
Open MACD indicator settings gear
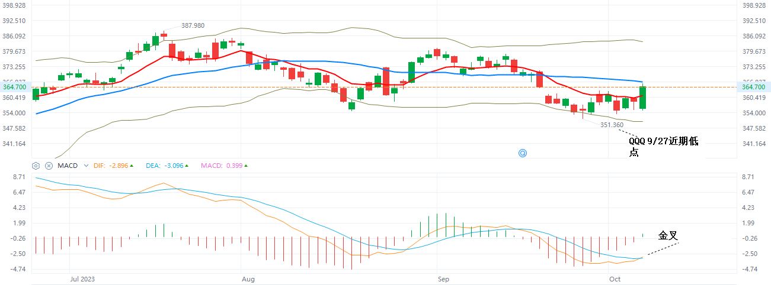pyautogui.click(x=36, y=166)
